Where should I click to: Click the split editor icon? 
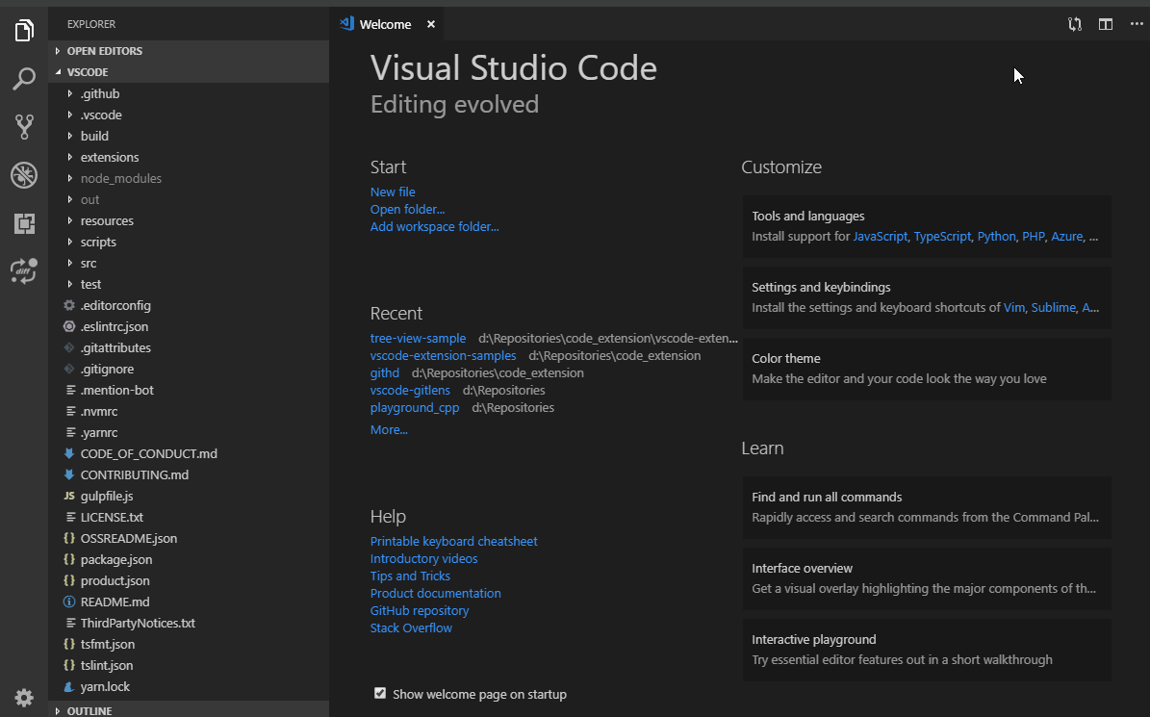[1106, 24]
